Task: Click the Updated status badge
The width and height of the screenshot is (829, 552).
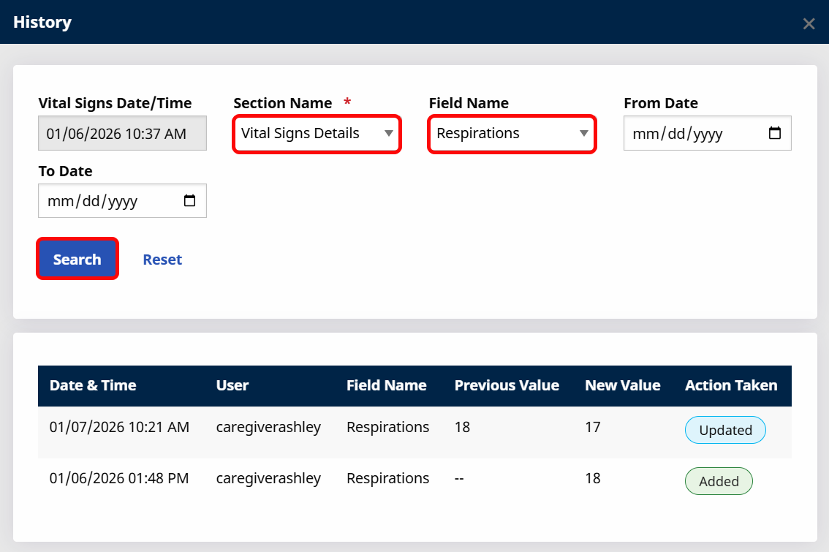Action: [x=725, y=430]
